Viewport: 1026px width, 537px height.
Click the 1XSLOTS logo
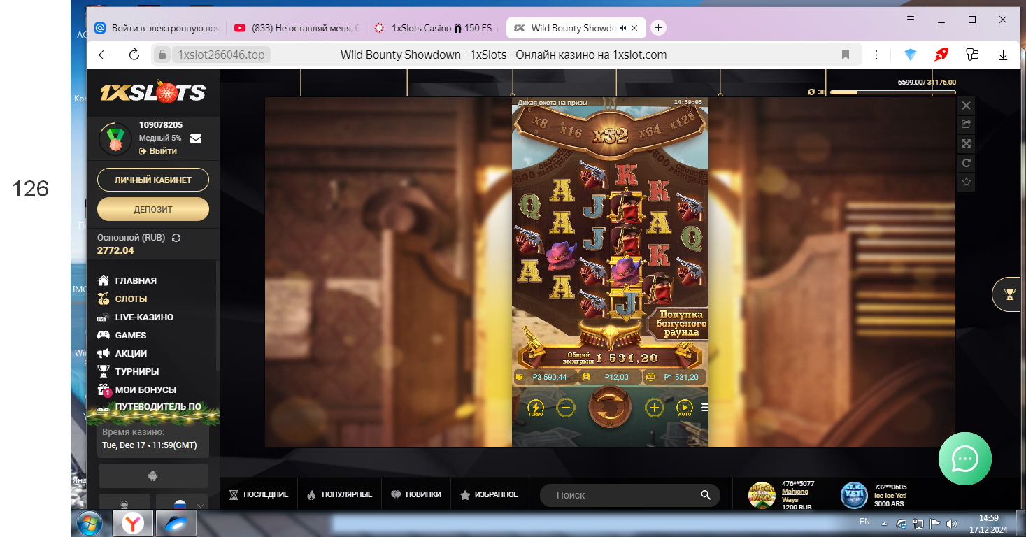pos(152,92)
